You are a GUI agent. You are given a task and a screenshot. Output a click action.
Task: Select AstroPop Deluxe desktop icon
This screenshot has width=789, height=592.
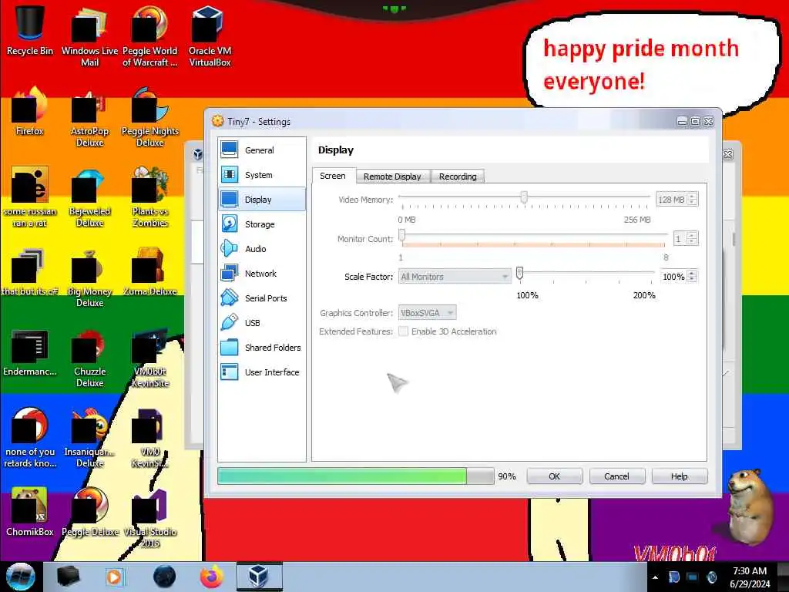click(x=89, y=117)
